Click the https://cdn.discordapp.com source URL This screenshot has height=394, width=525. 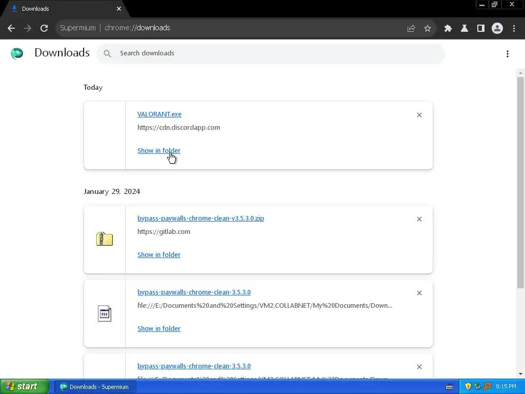[x=178, y=128]
